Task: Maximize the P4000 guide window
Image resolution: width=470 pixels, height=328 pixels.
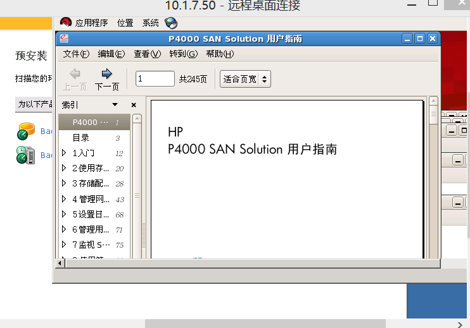Action: pos(419,39)
